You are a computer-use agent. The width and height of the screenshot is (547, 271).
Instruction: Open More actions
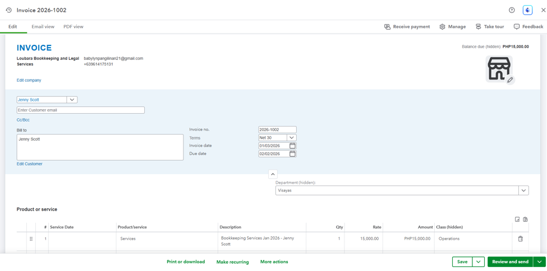tap(274, 261)
